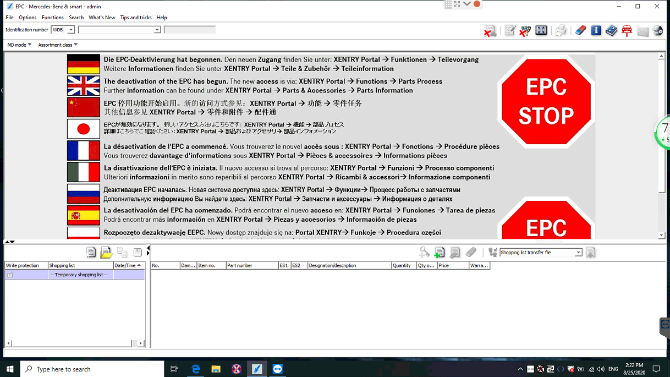Select the eraser icon in top toolbar
The image size is (670, 377).
coord(580,31)
